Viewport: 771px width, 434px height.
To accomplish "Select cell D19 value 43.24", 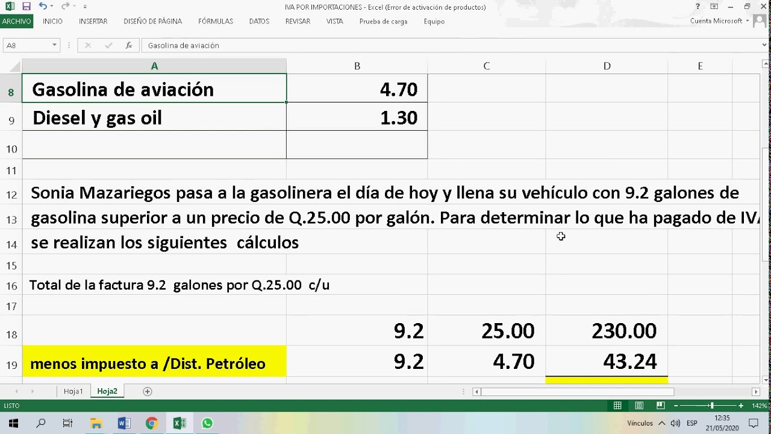I will 607,361.
